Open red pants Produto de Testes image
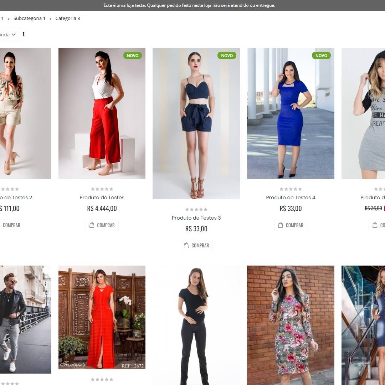Screen dimensions: 385x385 pos(102,113)
